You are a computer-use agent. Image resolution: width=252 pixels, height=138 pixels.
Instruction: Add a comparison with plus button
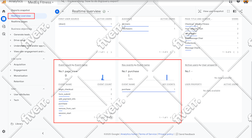63,11
